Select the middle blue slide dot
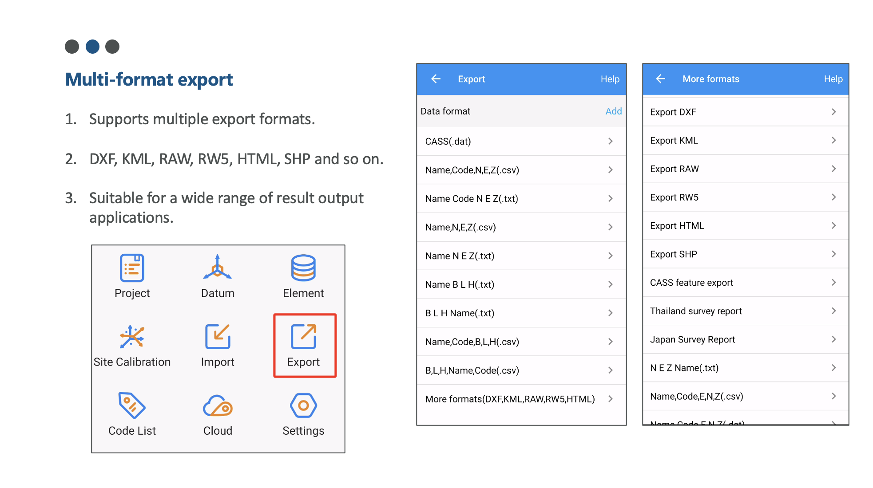 [x=92, y=47]
